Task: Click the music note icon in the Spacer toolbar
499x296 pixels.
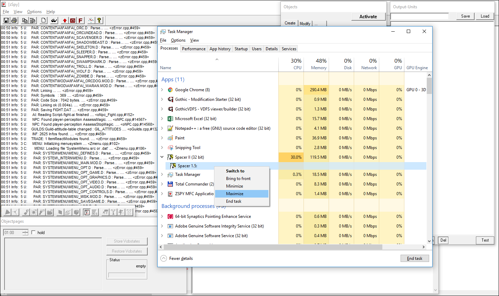Action: point(26,212)
